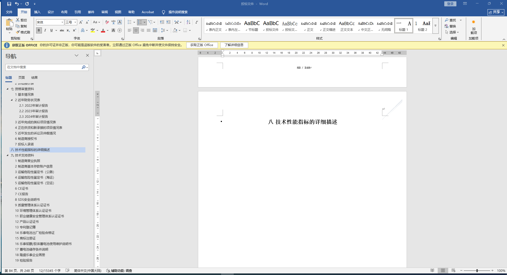Undo the last action
Image resolution: width=507 pixels, height=275 pixels.
17,4
